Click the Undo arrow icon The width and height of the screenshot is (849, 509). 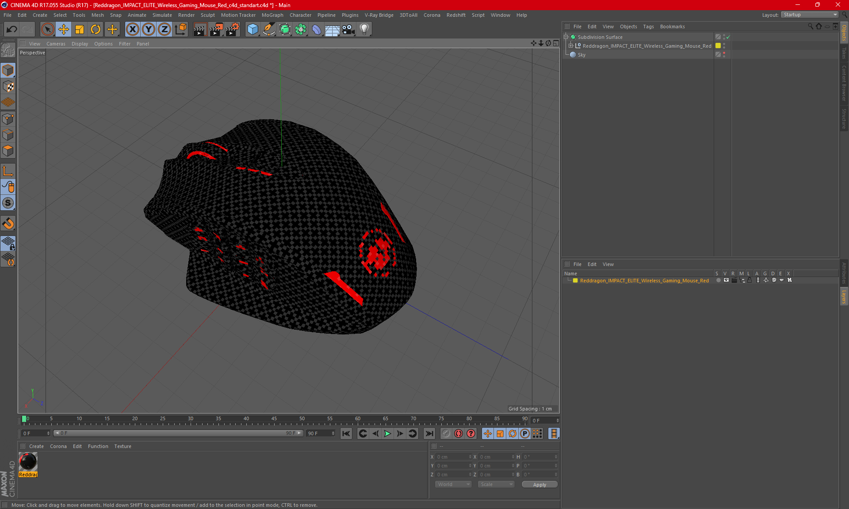(12, 29)
